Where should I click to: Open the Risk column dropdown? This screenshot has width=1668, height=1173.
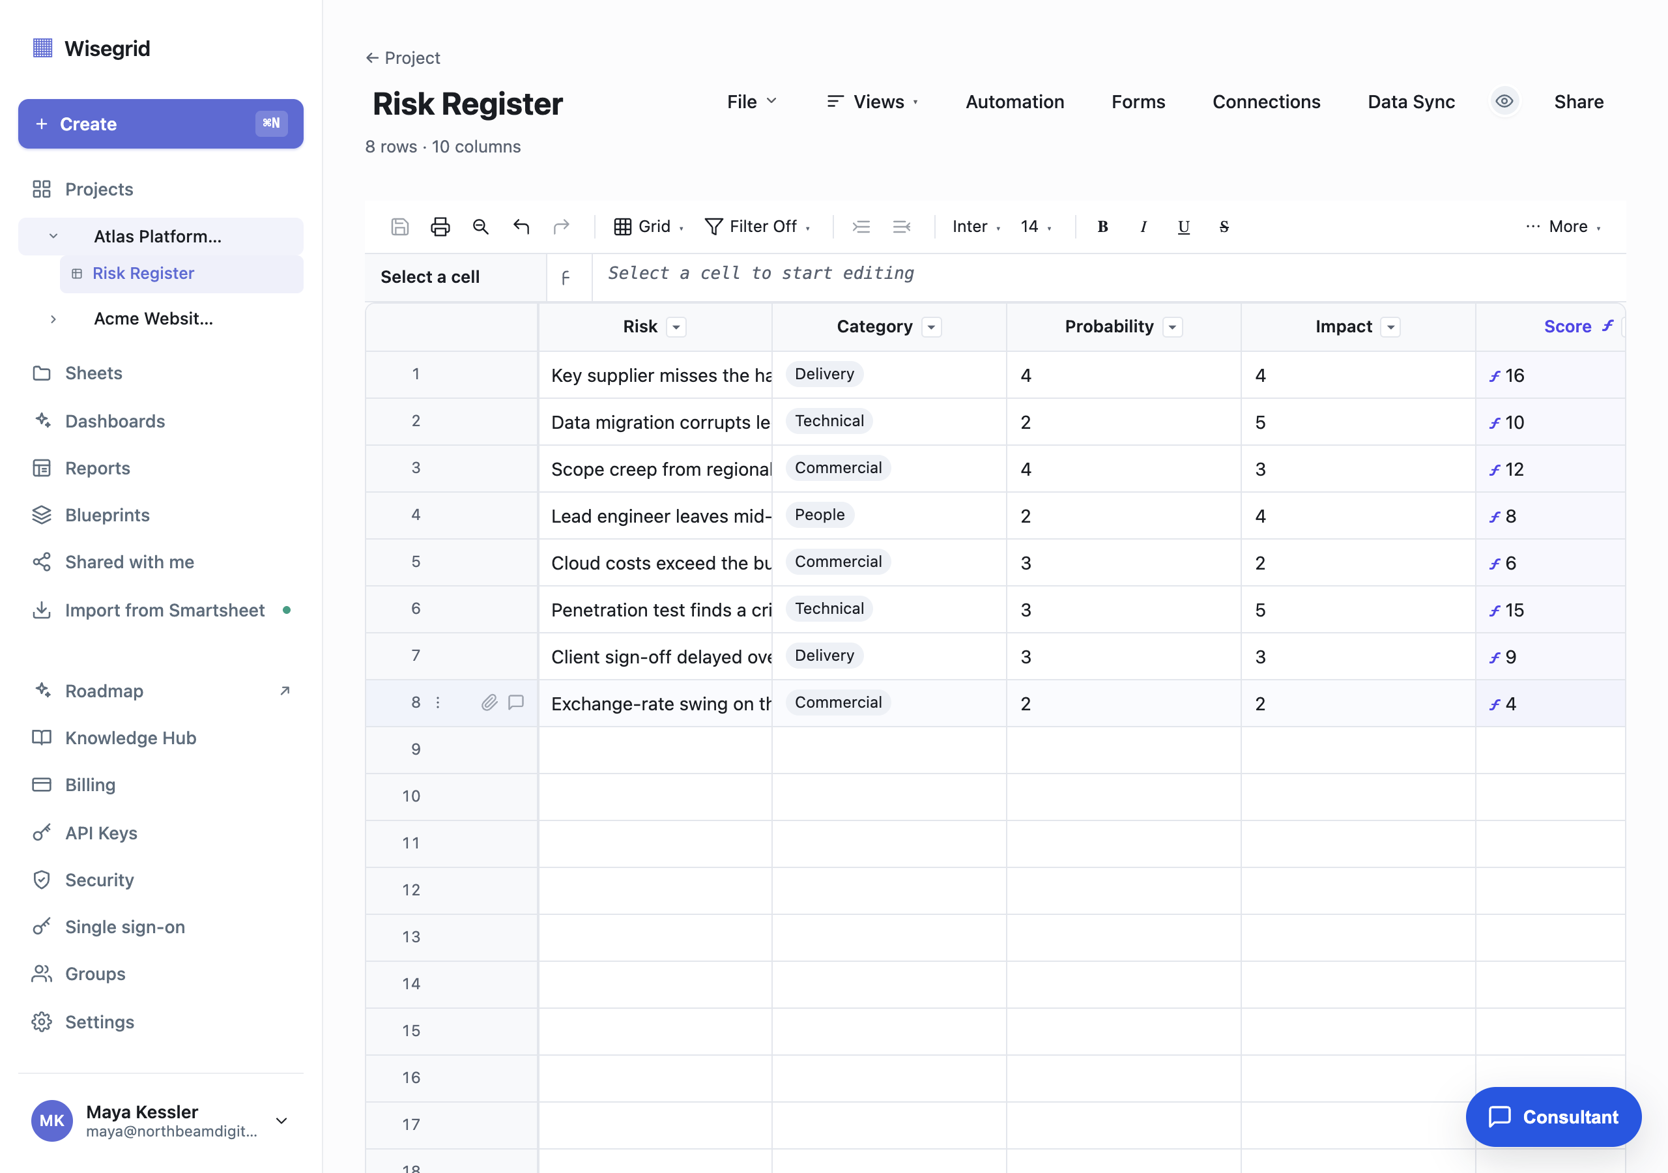pyautogui.click(x=676, y=327)
